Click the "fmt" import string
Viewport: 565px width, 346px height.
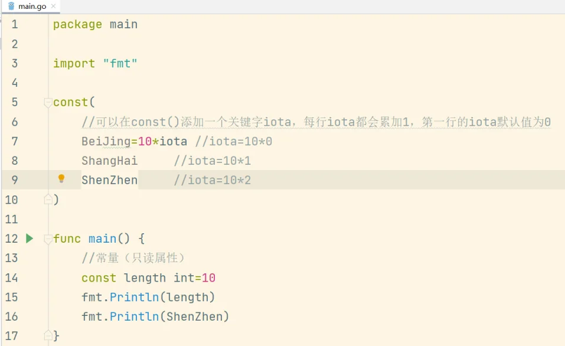(x=120, y=63)
